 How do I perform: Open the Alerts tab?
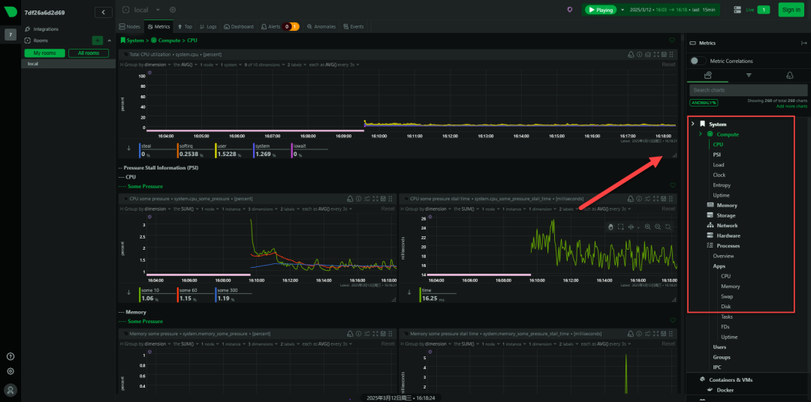pos(280,26)
